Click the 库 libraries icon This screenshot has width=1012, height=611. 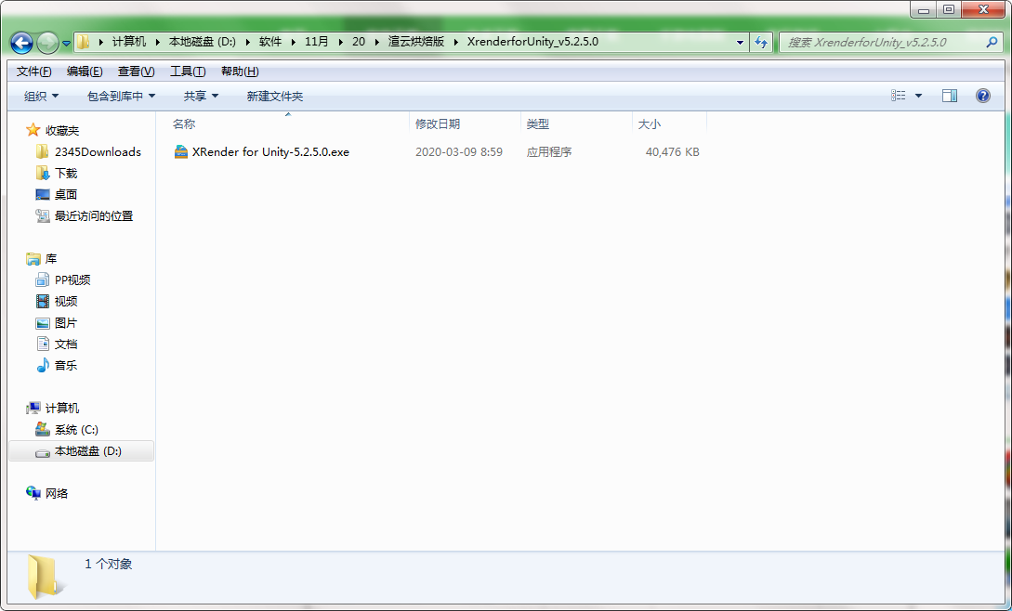coord(33,259)
